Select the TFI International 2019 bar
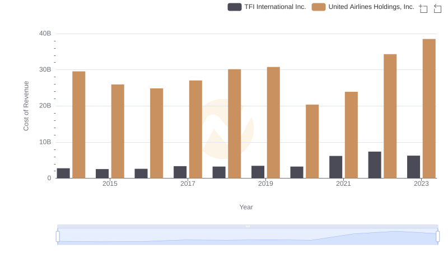Screen dimensions: 448x258 pos(258,172)
